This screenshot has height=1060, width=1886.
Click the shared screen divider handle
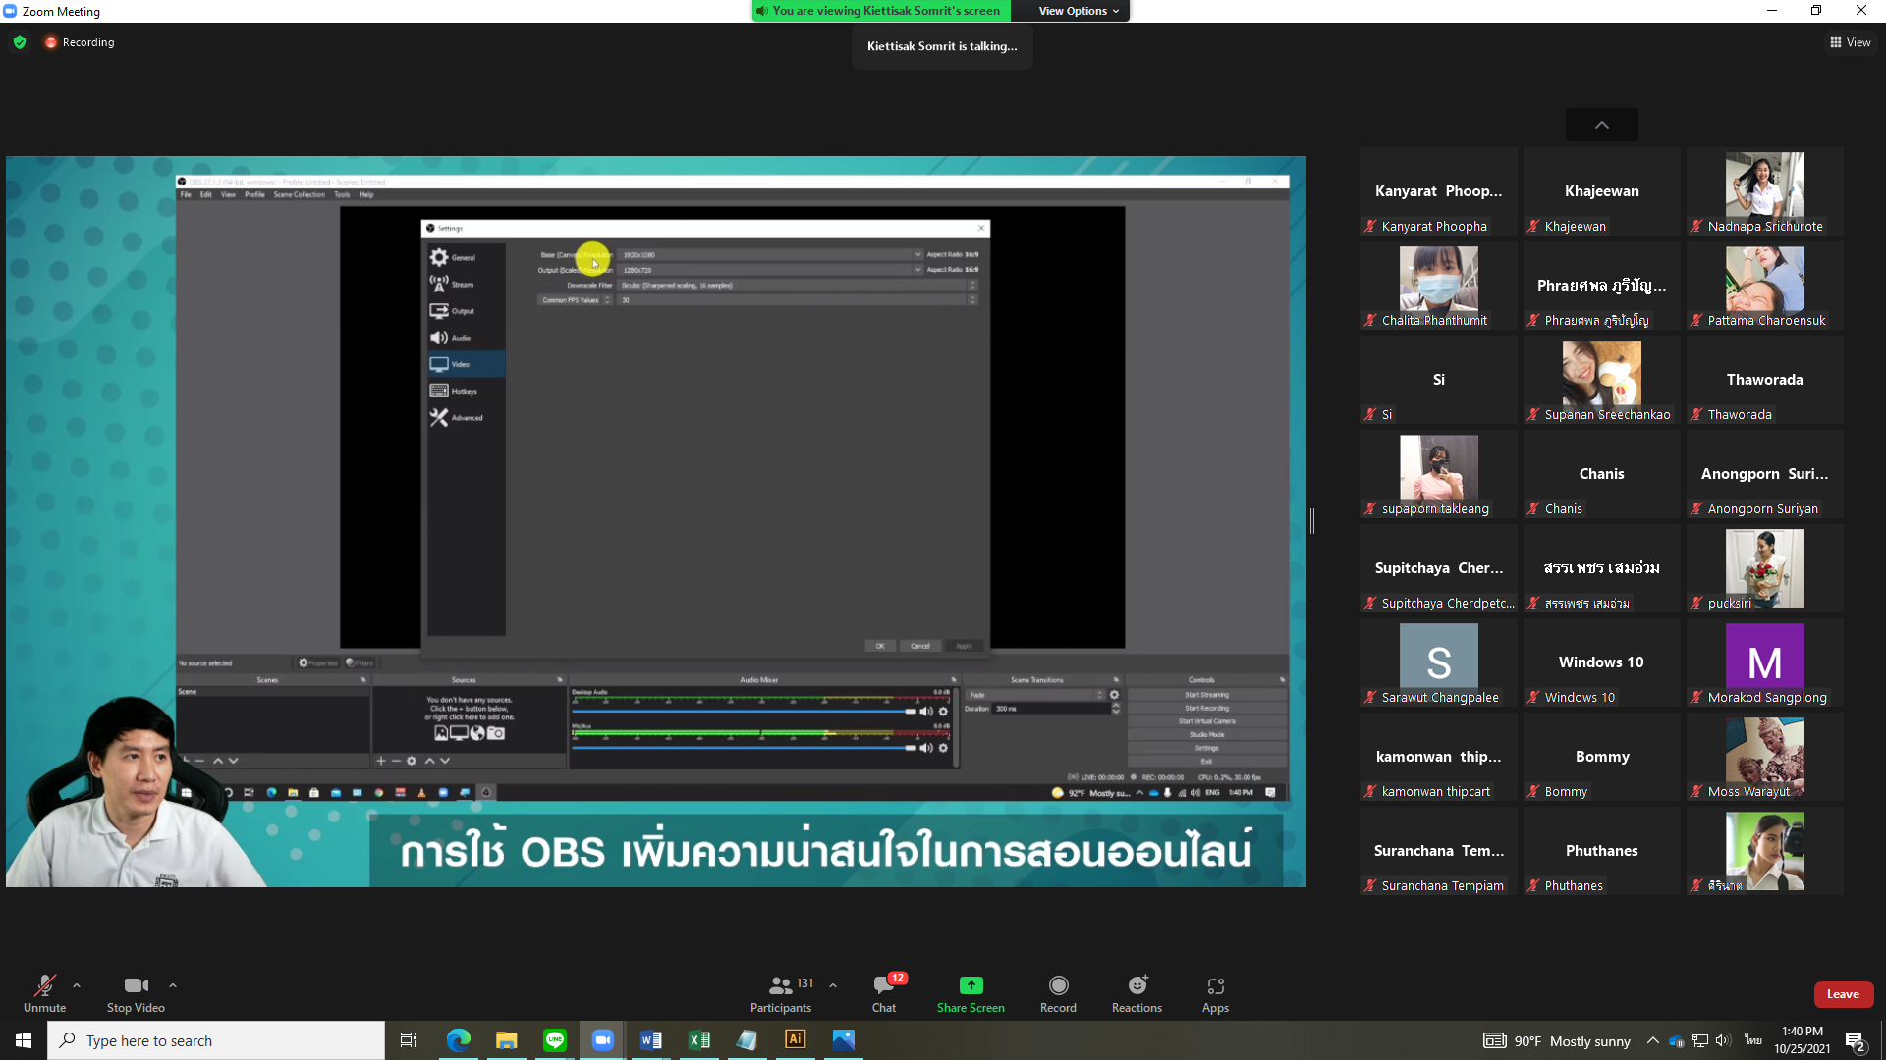(1312, 521)
